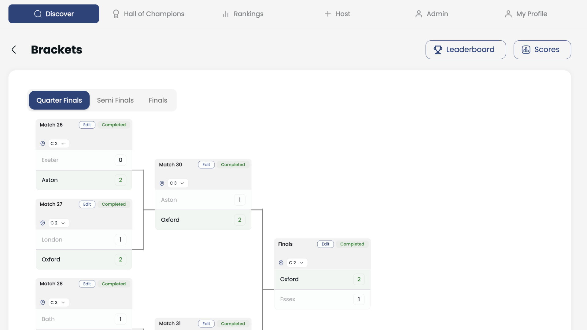Click the Admin person icon
The image size is (587, 330).
coord(419,14)
